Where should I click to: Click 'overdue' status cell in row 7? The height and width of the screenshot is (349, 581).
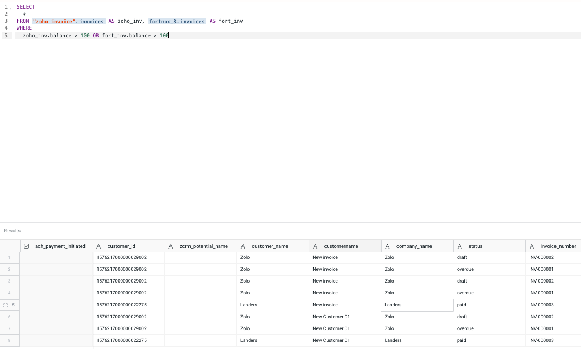click(x=489, y=328)
